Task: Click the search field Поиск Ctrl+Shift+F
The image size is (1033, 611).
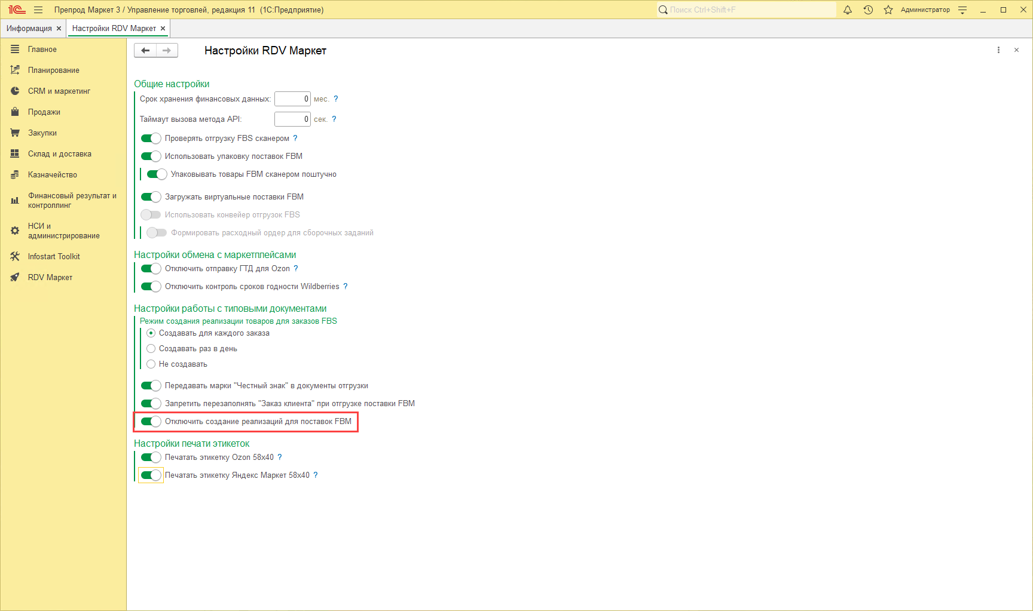Action: (x=746, y=10)
